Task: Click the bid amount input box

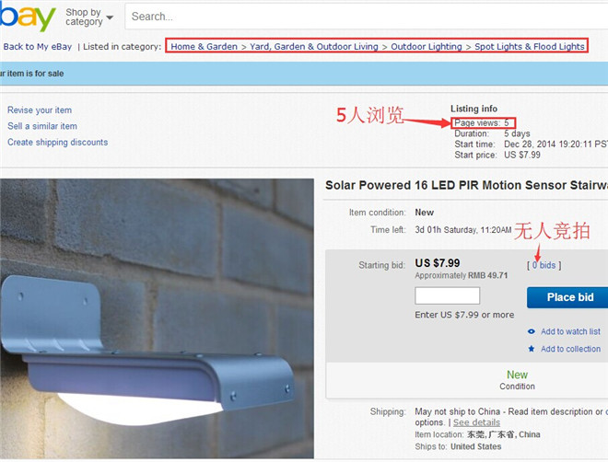Action: click(x=447, y=295)
